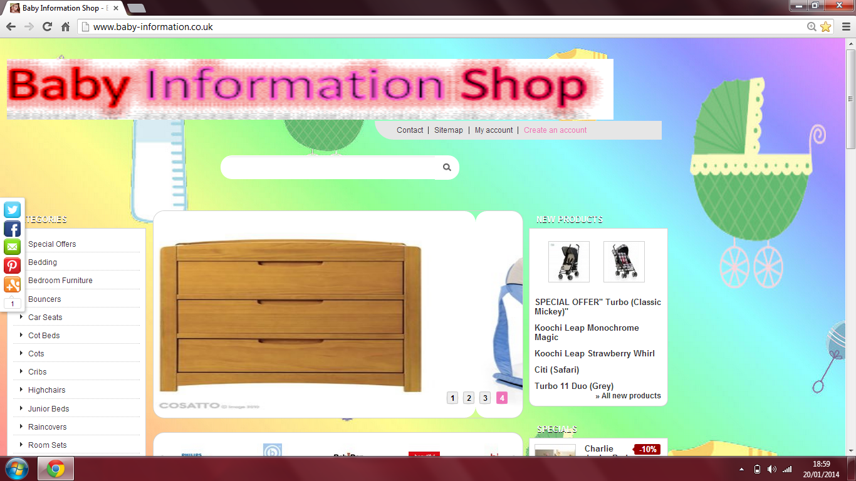Image resolution: width=856 pixels, height=481 pixels.
Task: Open the Sitemap link
Action: (449, 130)
